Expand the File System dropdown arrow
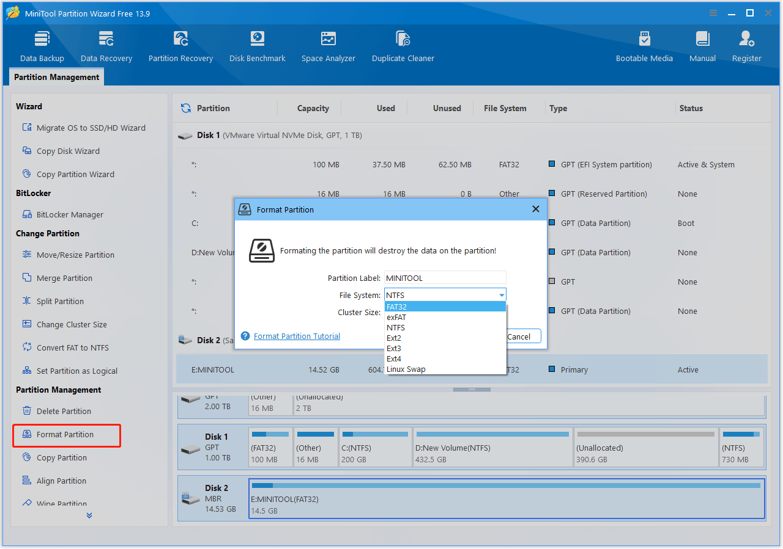Image resolution: width=783 pixels, height=549 pixels. pyautogui.click(x=501, y=296)
